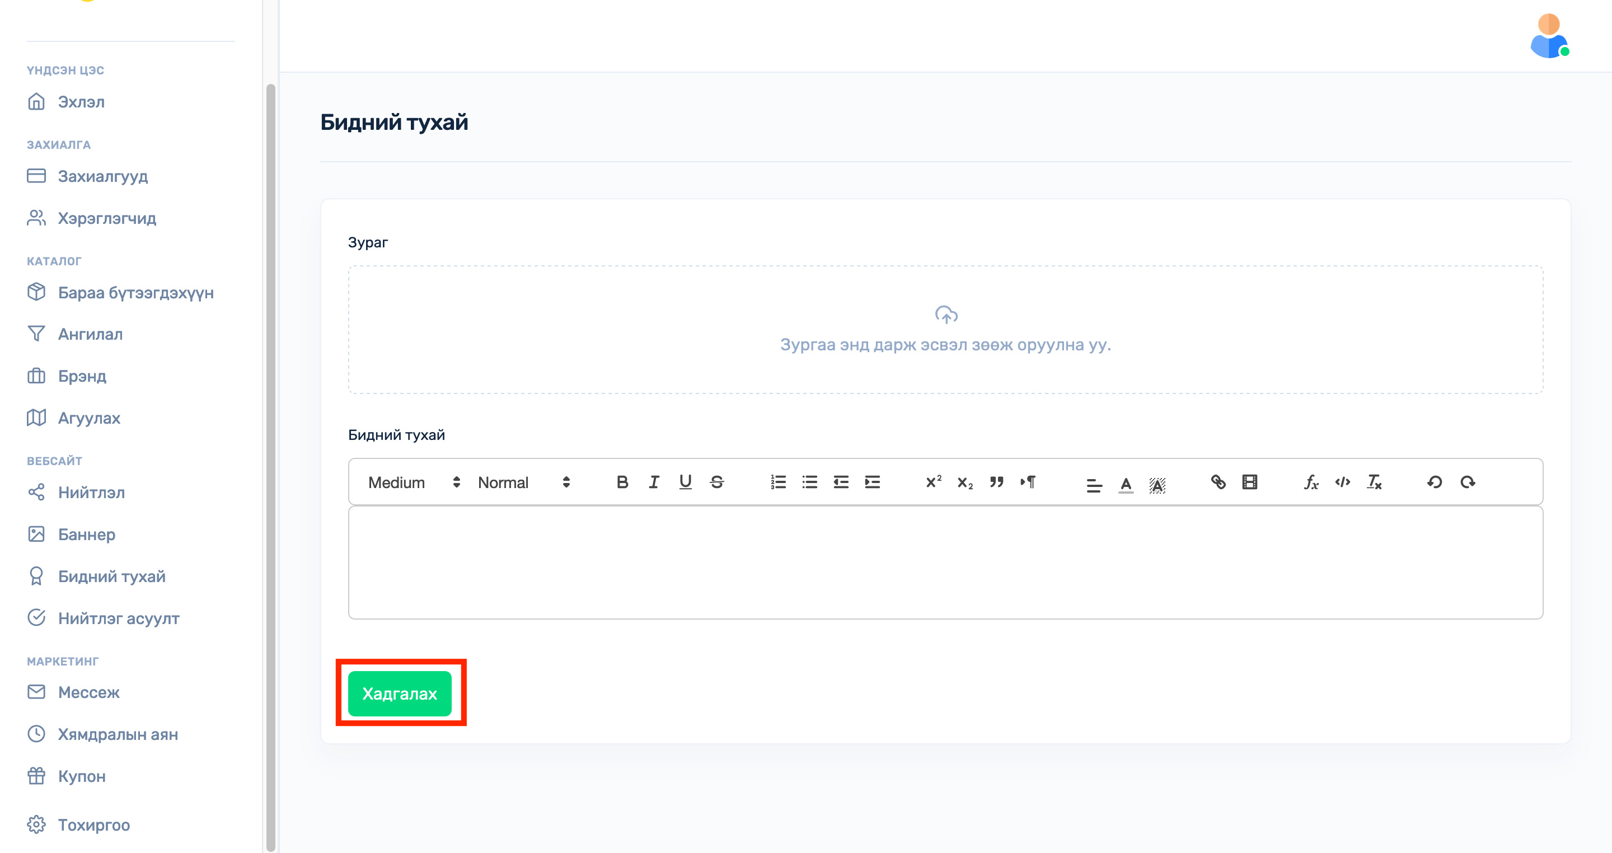Toggle italic formatting in editor toolbar
Viewport: 1612px width, 853px height.
click(x=654, y=482)
